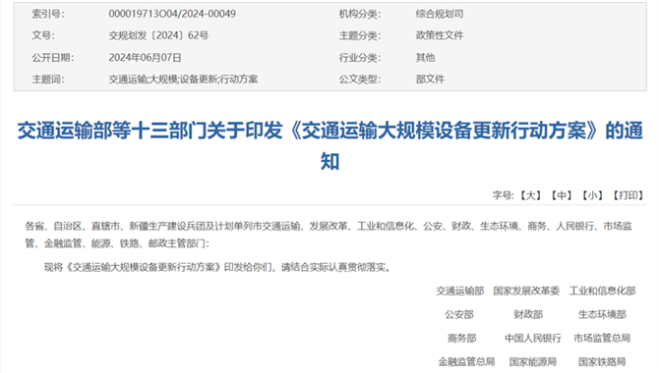Click the 索引号 label

coord(48,14)
